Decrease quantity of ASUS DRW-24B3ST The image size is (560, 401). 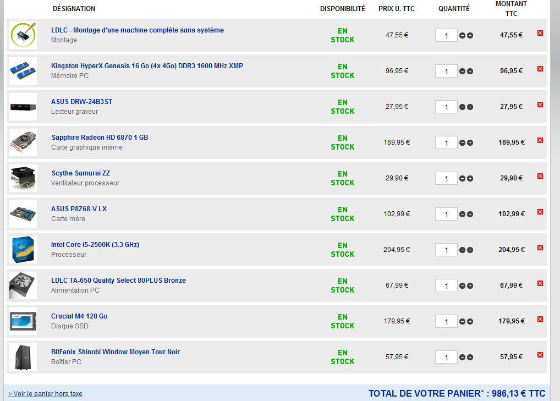click(462, 107)
